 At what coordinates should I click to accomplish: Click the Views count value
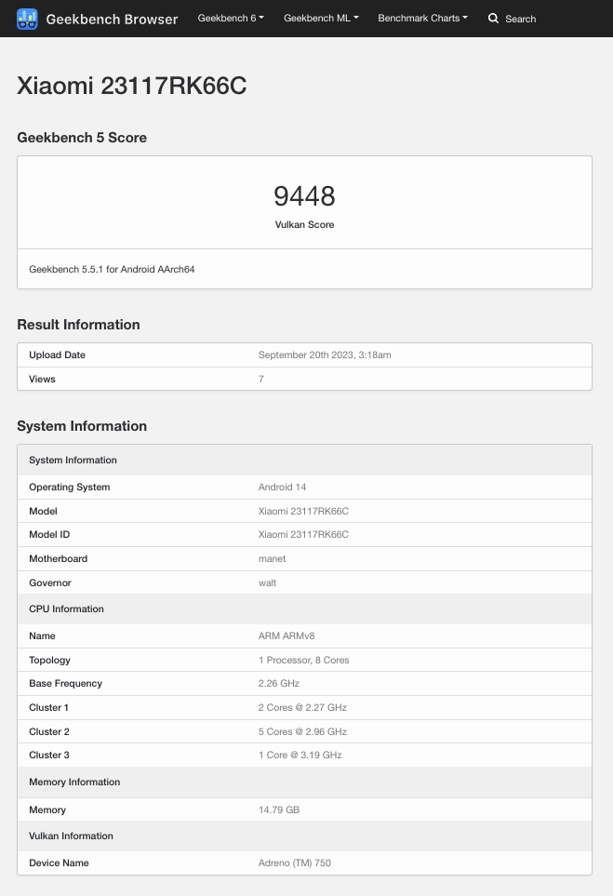[x=261, y=379]
